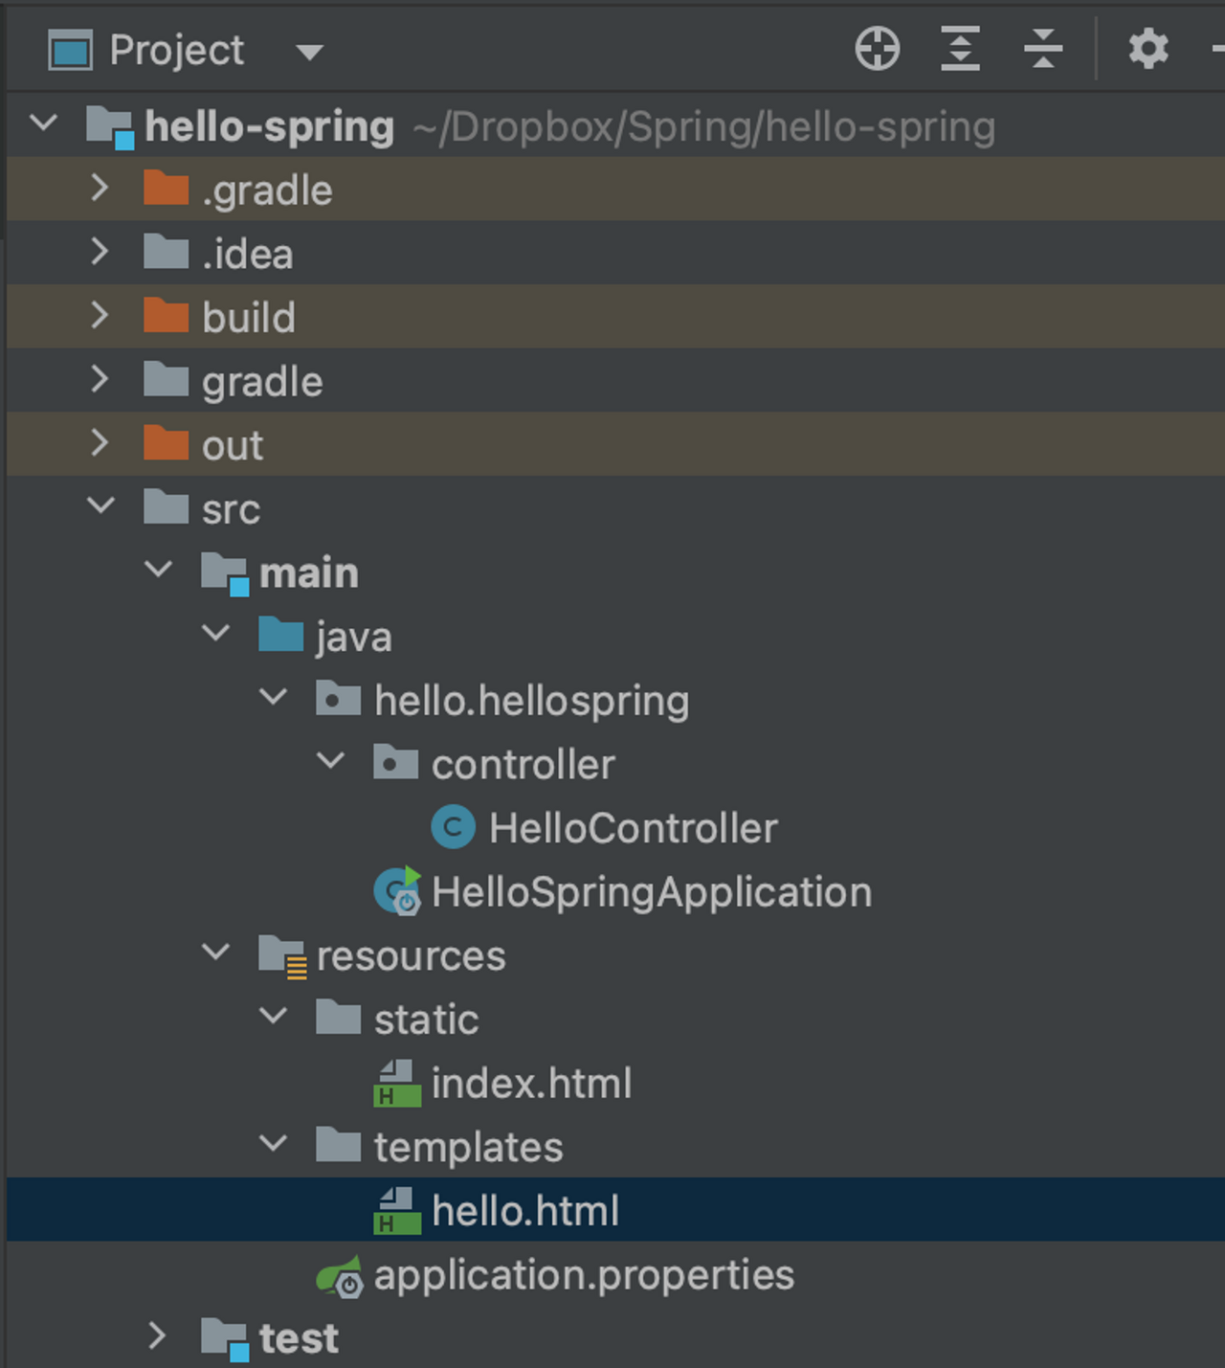The height and width of the screenshot is (1368, 1225).
Task: Select the "controller" package label
Action: point(523,765)
